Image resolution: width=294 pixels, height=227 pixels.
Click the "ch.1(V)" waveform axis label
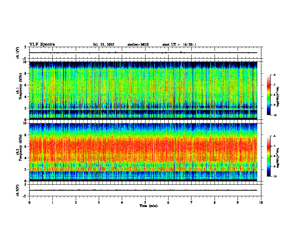coord(18,53)
